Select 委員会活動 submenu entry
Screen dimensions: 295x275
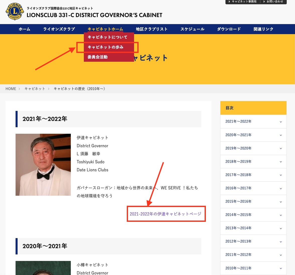coord(98,57)
